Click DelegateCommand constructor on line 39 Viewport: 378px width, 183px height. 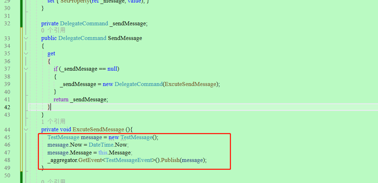(138, 84)
